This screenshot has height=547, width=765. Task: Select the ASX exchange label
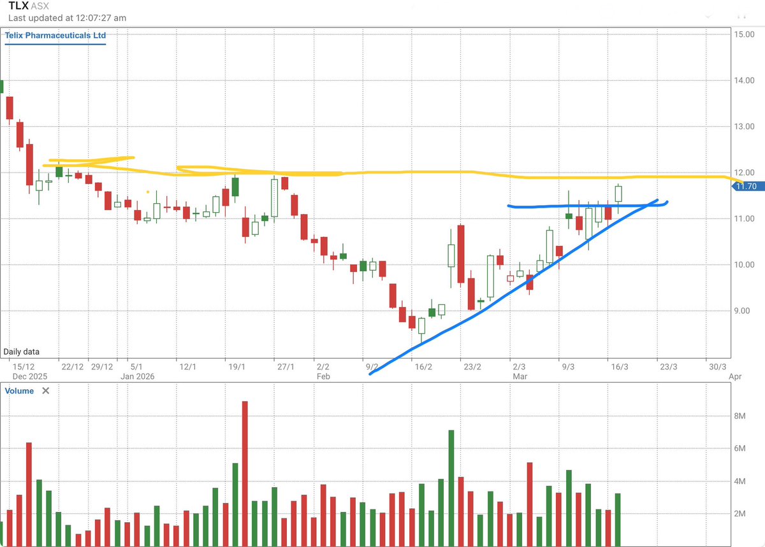coord(40,6)
